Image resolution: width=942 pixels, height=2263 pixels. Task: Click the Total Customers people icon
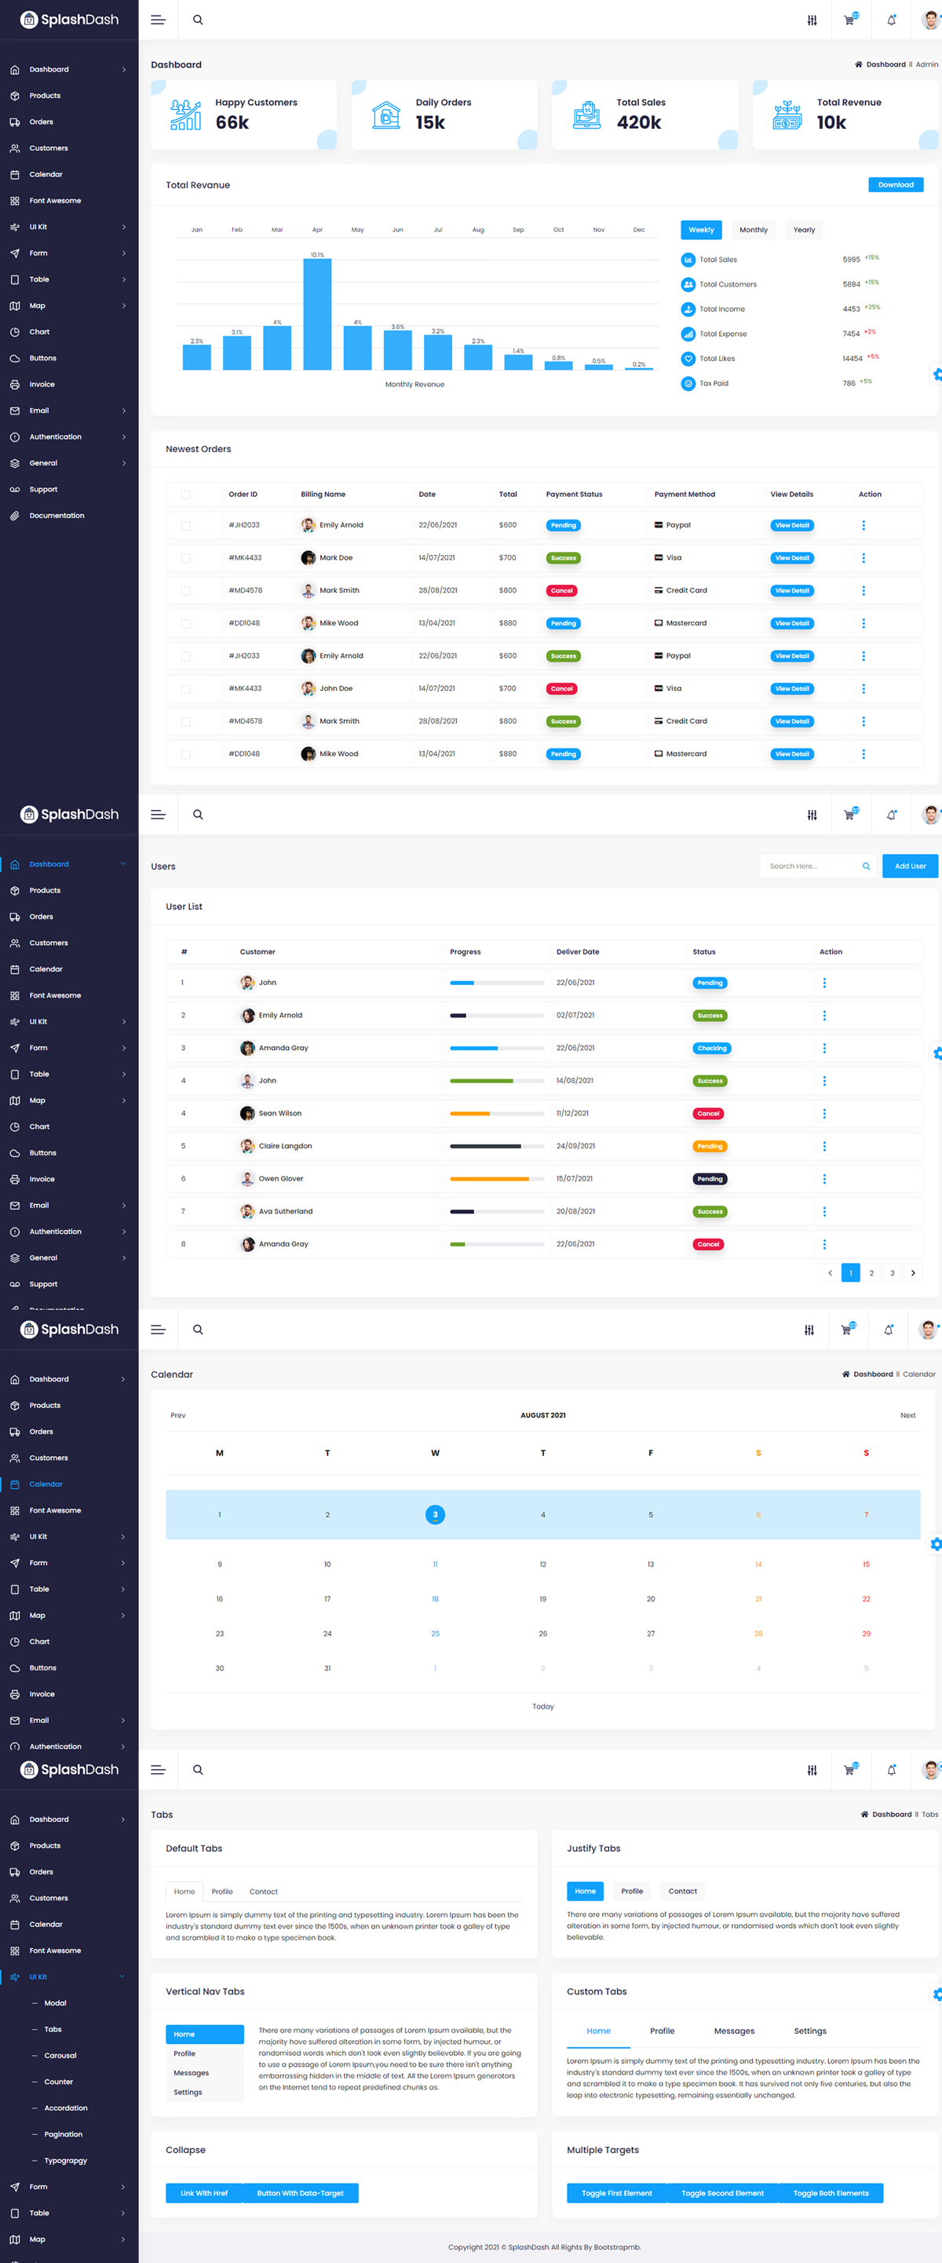click(688, 285)
